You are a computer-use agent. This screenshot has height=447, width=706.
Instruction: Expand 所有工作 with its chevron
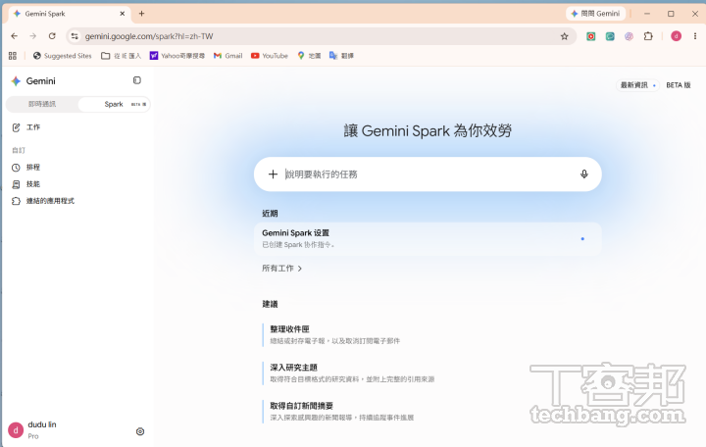point(281,269)
